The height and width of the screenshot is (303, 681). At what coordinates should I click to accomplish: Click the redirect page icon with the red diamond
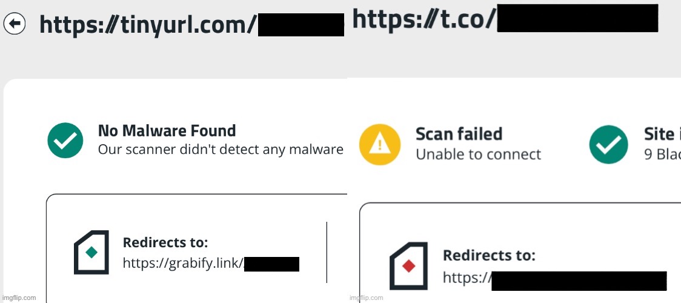coord(408,265)
